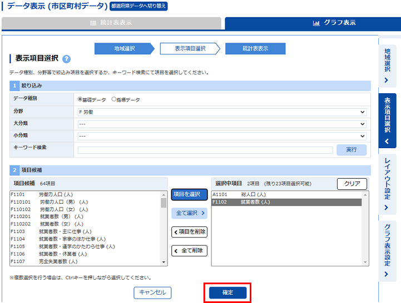
Task: Click the help question mark icon beside 表示項目選択
Action: pyautogui.click(x=67, y=59)
